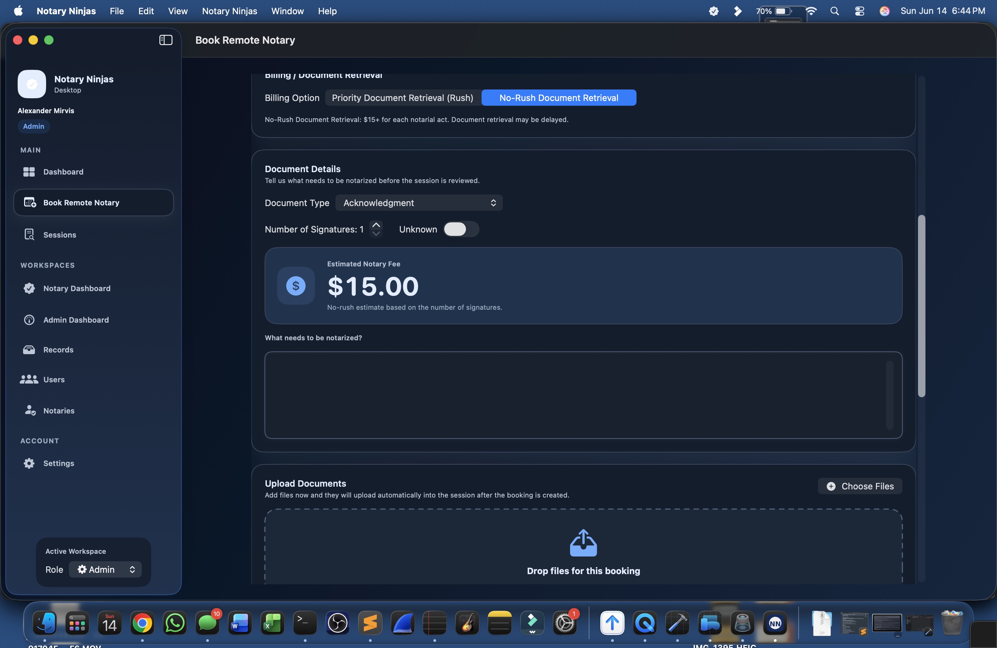
Task: Open the Document Type dropdown
Action: point(419,203)
